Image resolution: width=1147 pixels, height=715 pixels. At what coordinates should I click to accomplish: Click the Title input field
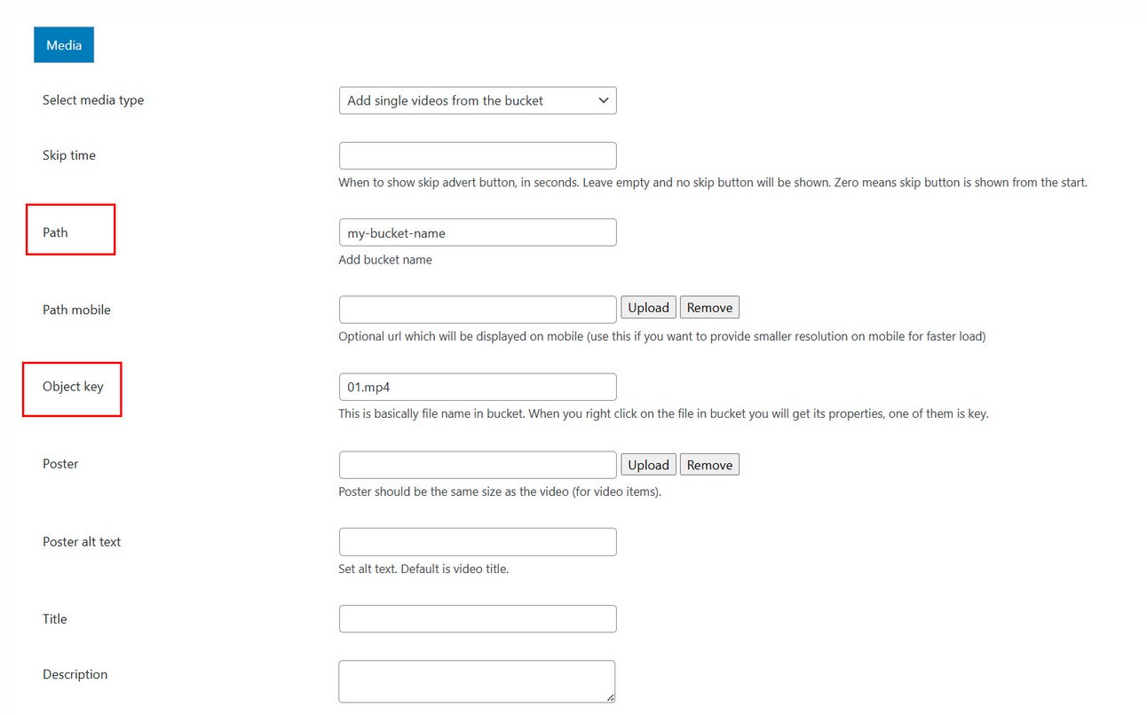coord(478,619)
